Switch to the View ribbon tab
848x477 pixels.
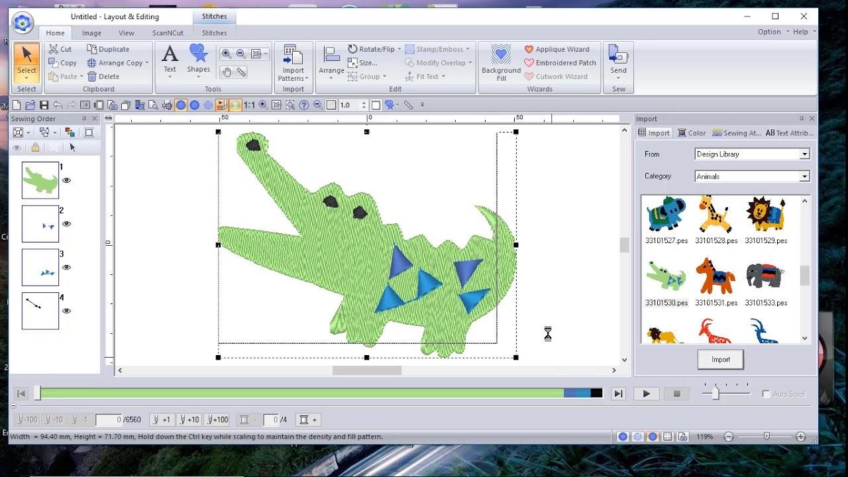126,32
